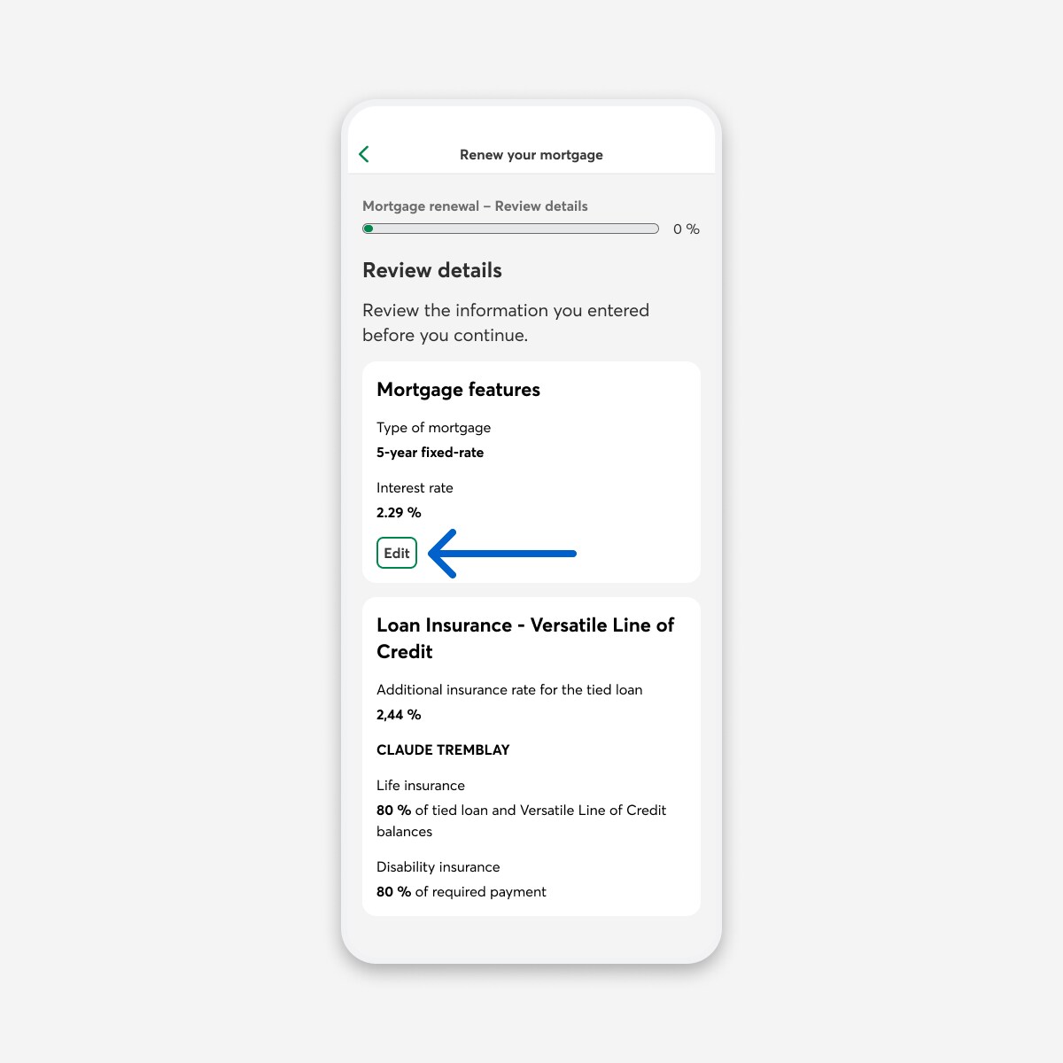Select the 5-year fixed-rate value

[430, 453]
